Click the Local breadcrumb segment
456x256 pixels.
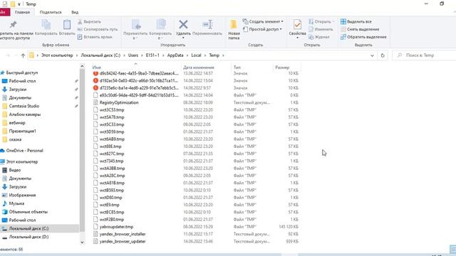[196, 55]
